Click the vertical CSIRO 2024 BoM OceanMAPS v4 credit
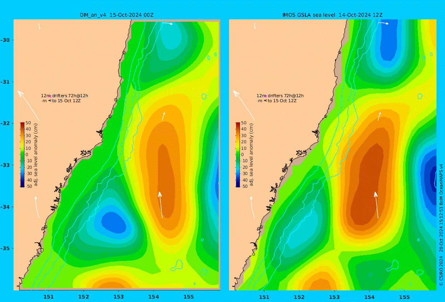This screenshot has width=445, height=302. 441,225
